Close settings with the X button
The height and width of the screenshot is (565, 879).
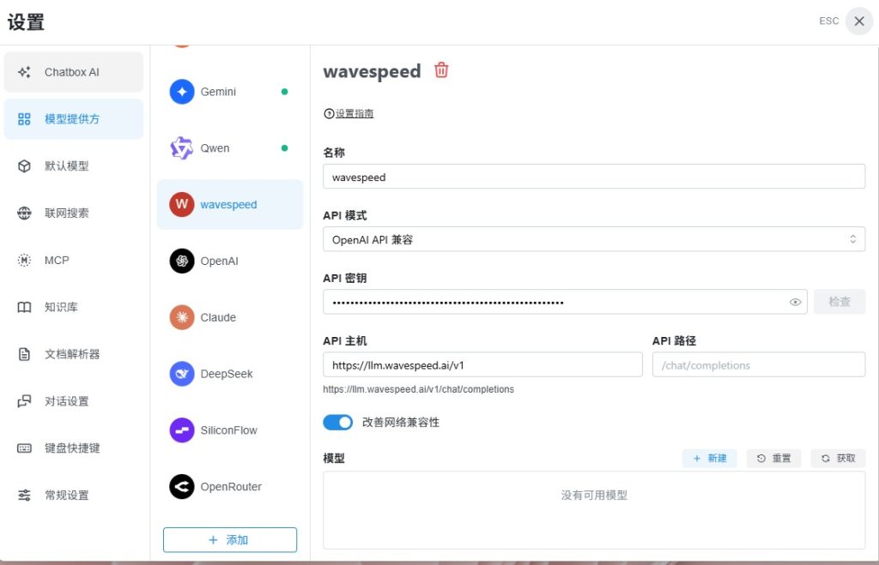pyautogui.click(x=858, y=21)
